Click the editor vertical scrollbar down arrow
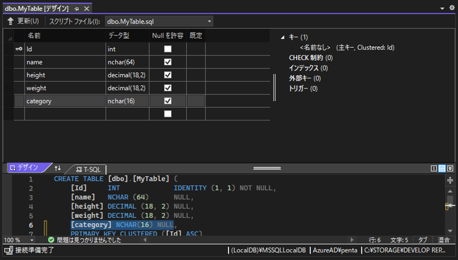This screenshot has height=260, width=458. [450, 231]
